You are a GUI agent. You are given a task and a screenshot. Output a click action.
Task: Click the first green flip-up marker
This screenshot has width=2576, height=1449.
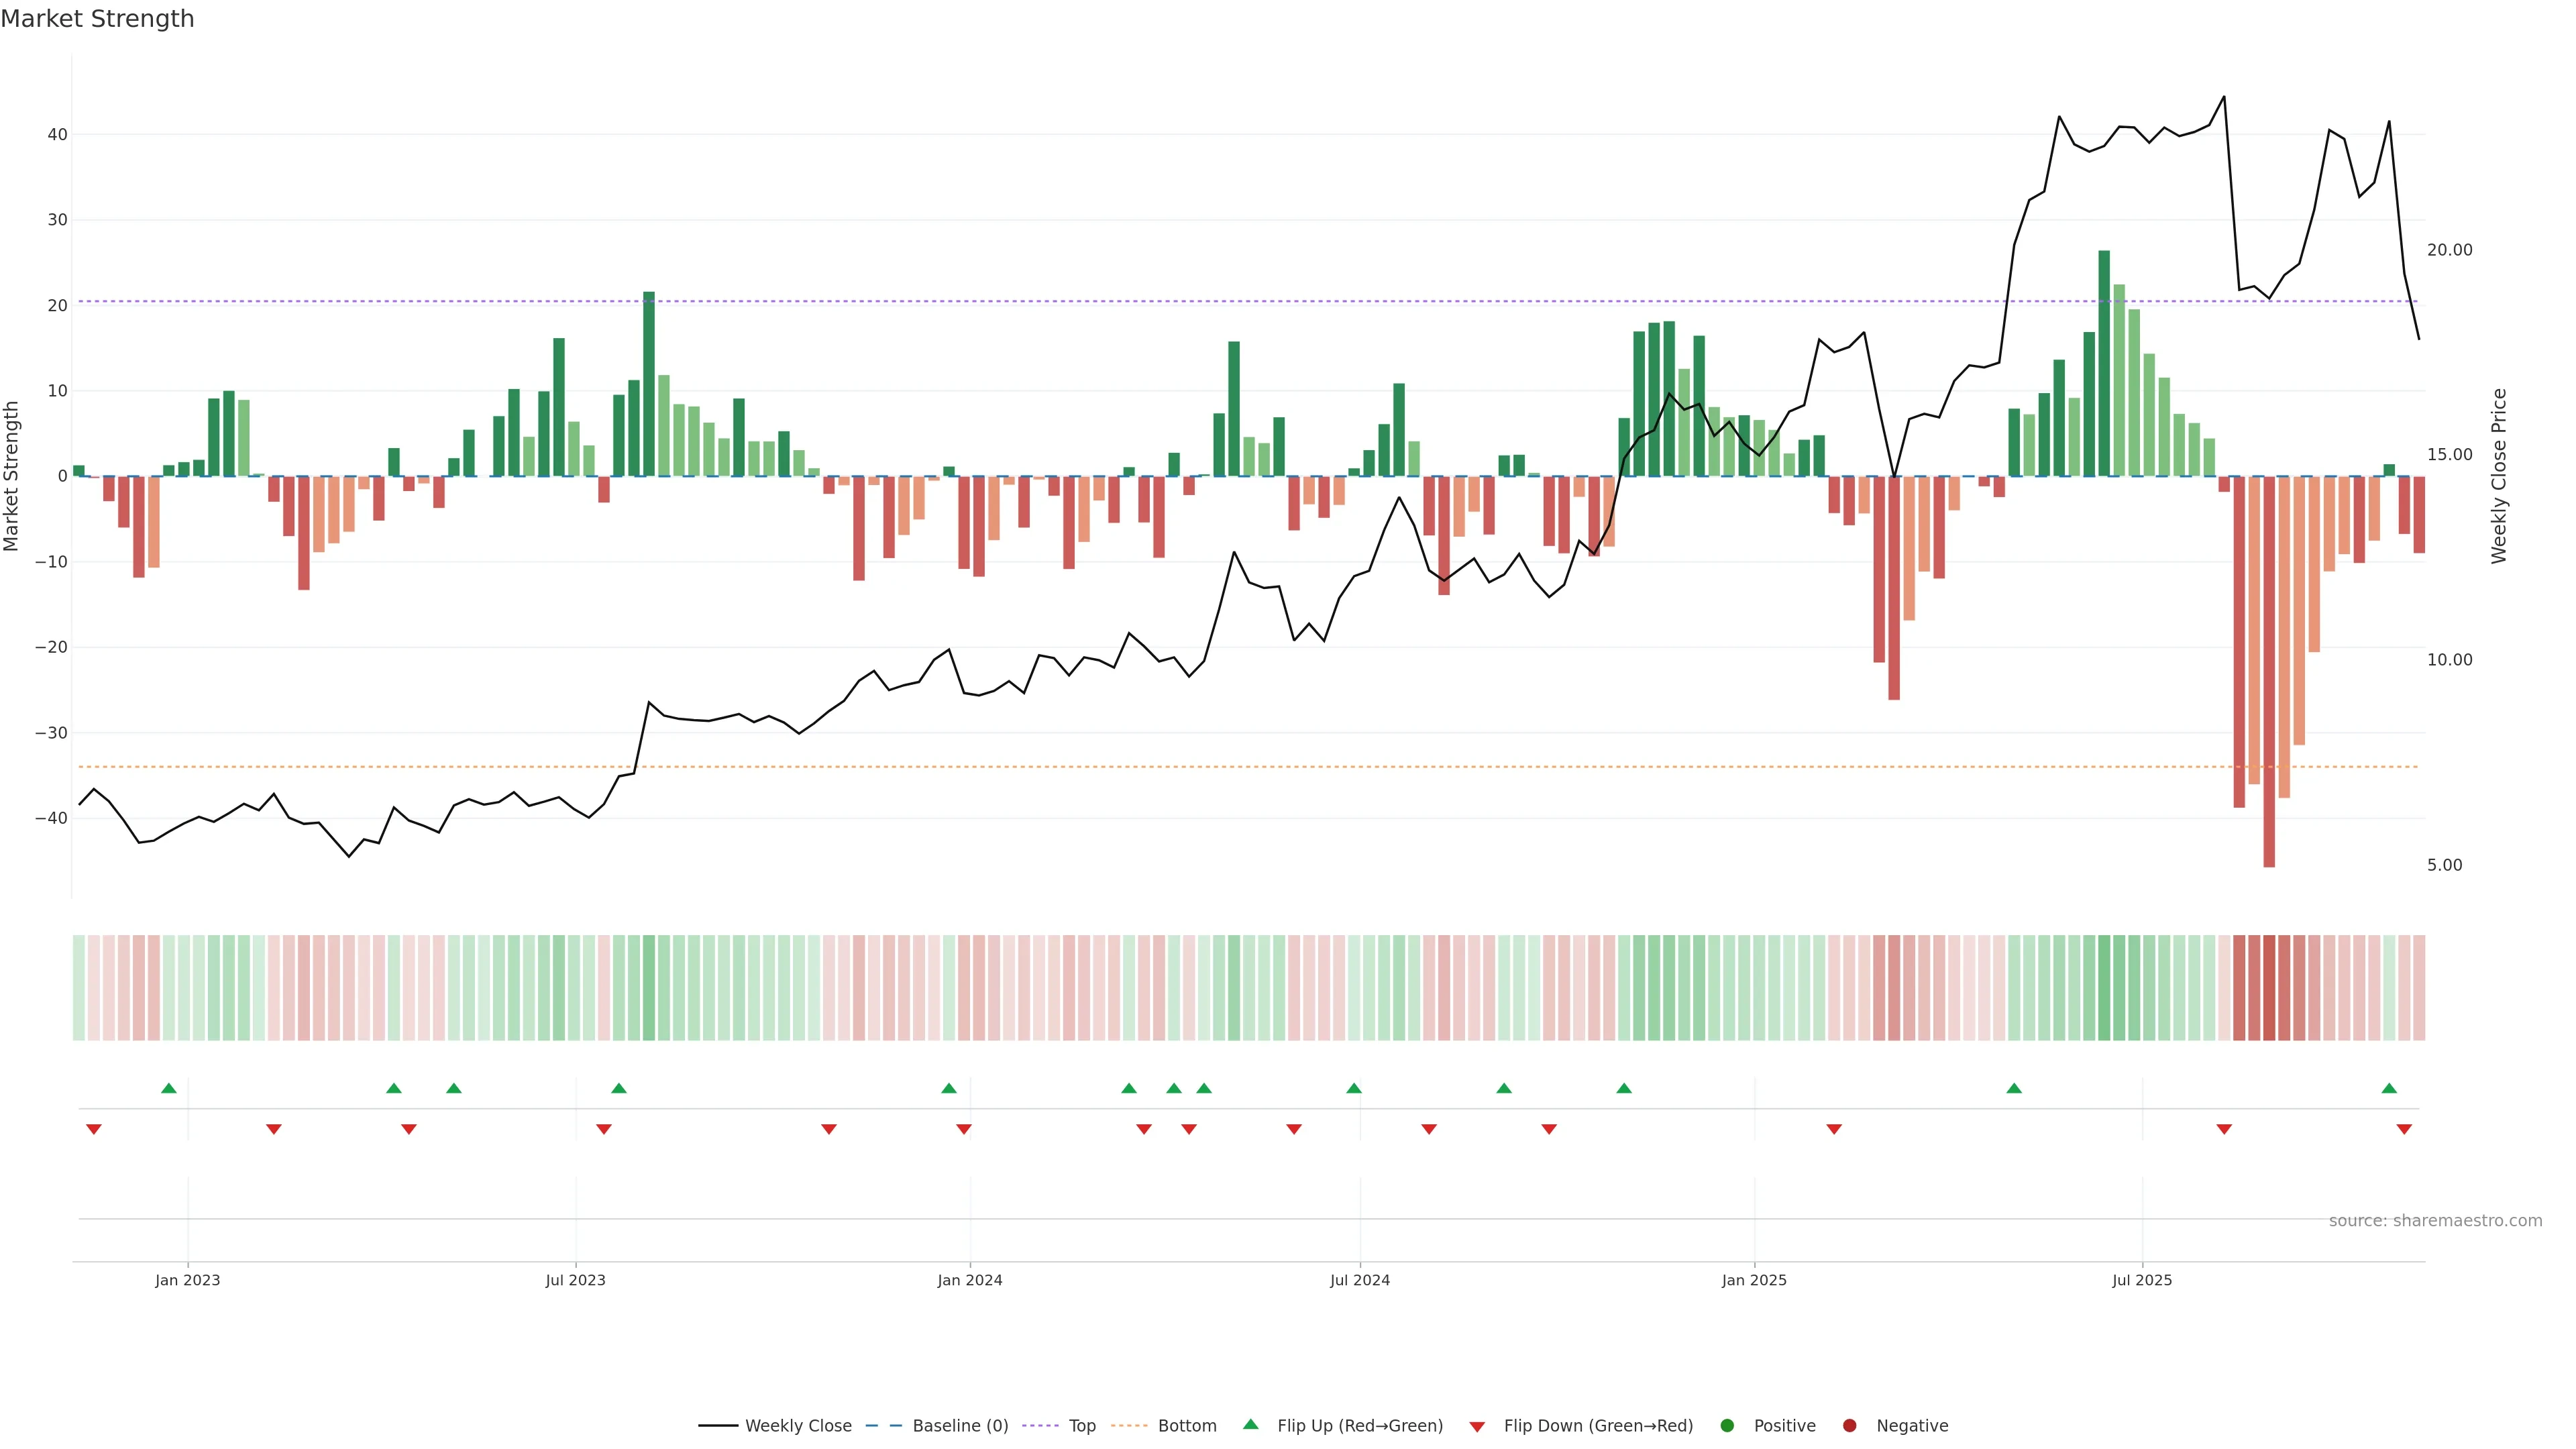point(169,1088)
